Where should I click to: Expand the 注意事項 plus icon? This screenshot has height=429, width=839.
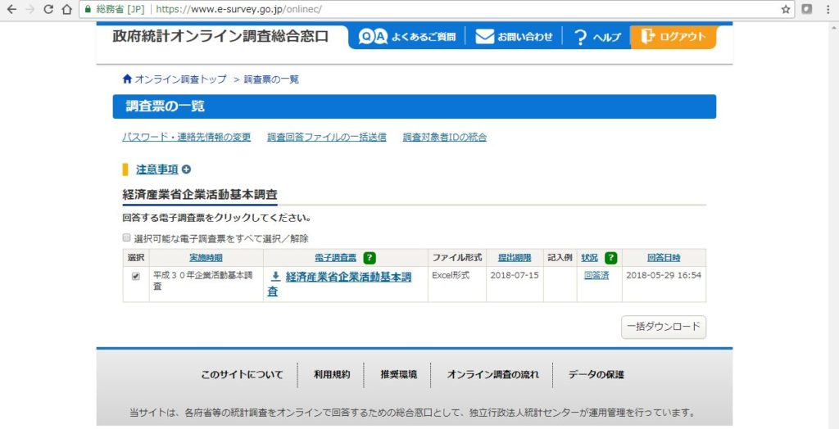point(186,169)
